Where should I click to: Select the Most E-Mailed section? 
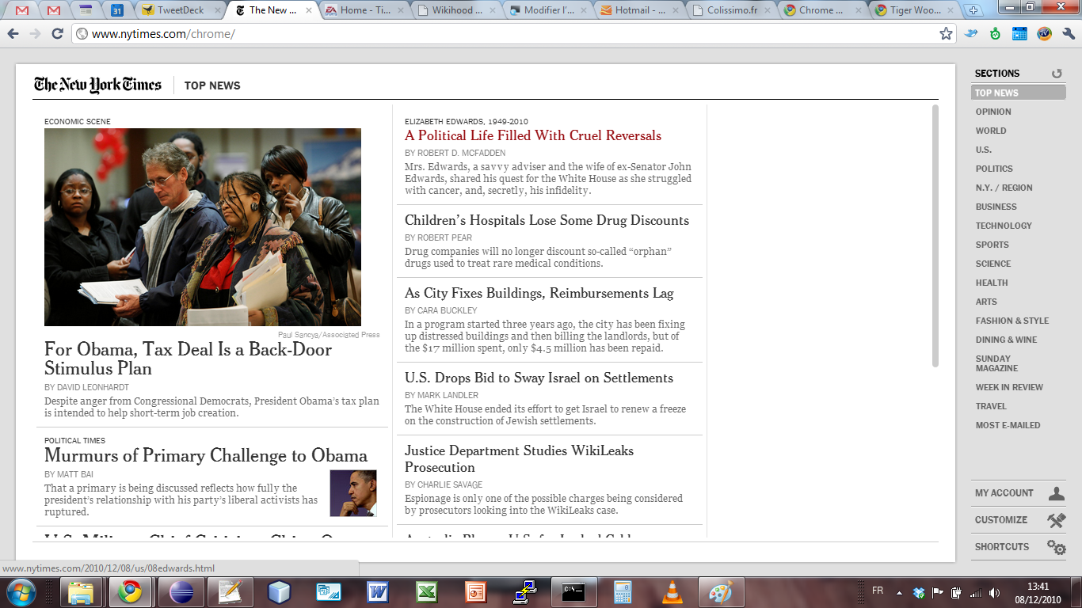[1008, 425]
